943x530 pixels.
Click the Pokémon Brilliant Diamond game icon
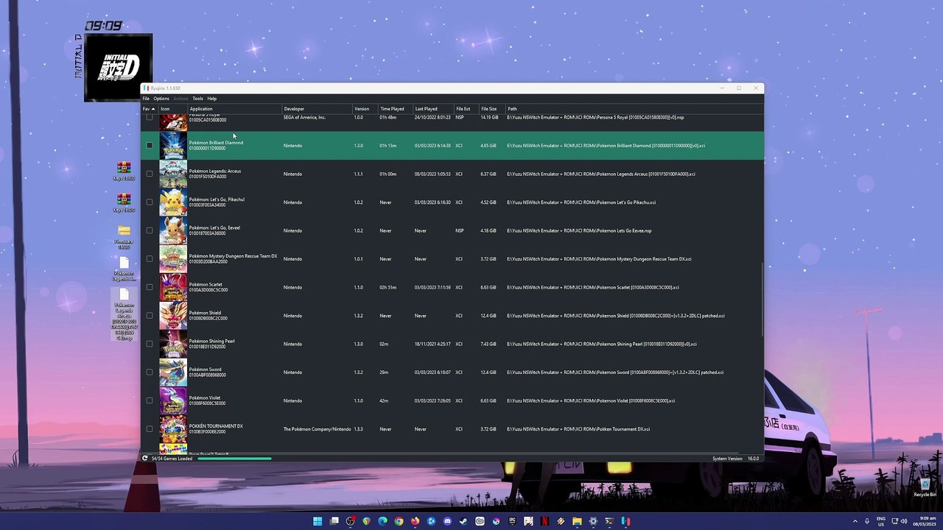tap(173, 146)
